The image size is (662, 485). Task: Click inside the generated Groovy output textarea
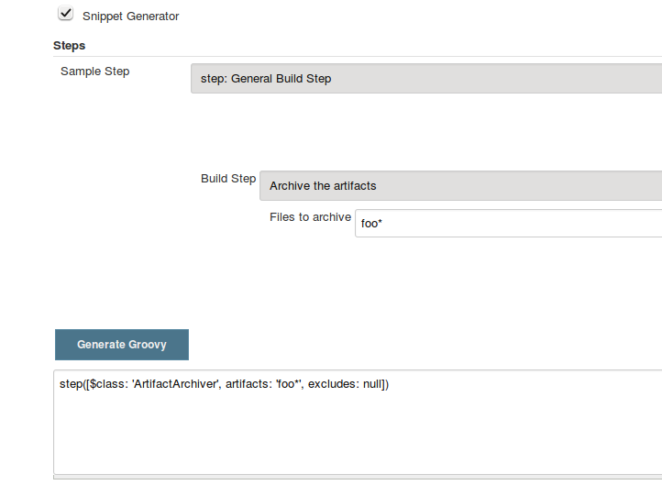pos(358,431)
